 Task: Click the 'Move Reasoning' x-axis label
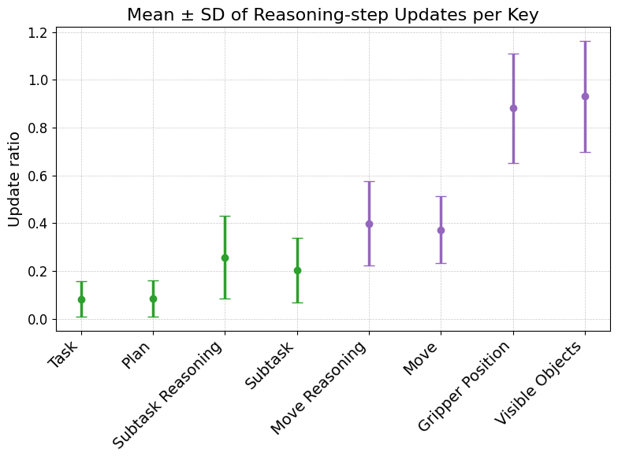point(320,387)
